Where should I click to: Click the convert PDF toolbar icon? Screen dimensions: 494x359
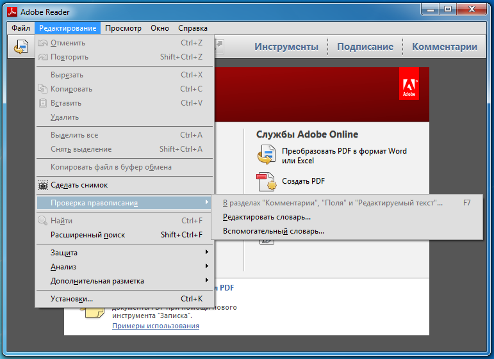[x=21, y=47]
